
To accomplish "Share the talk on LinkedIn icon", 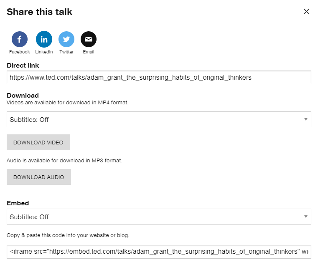I will click(44, 39).
